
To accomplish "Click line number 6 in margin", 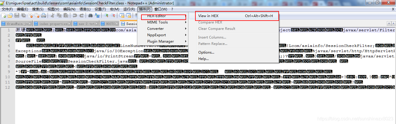I will pyautogui.click(x=9, y=56).
